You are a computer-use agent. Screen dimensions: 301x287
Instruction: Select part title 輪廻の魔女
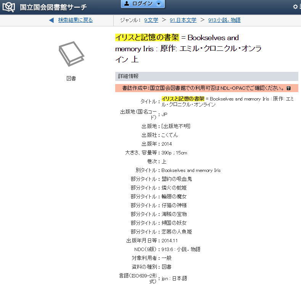point(174,196)
